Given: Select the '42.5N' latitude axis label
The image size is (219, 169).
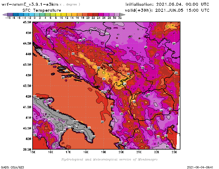Looking at the screenshot, I should pos(27,86).
